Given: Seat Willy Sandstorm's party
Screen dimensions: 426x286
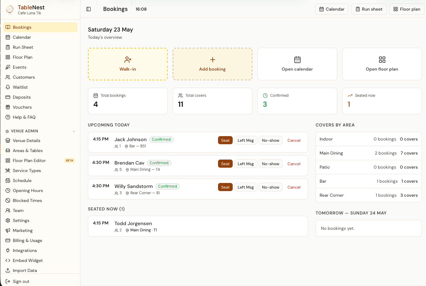Looking at the screenshot, I should pos(225,187).
